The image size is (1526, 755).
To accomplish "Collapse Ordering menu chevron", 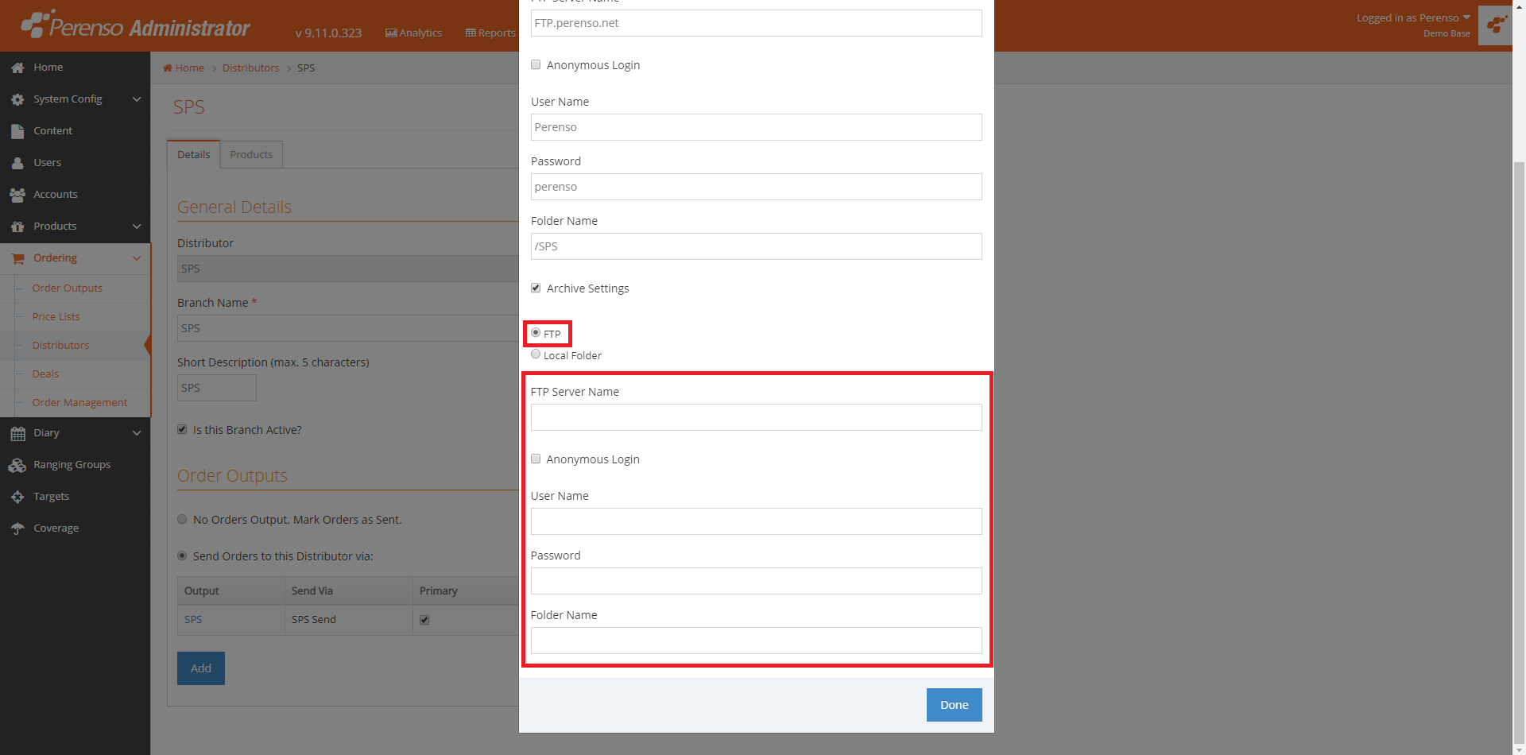I will coord(137,258).
